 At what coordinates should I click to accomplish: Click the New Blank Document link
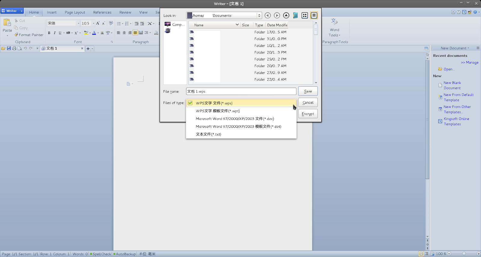[452, 85]
